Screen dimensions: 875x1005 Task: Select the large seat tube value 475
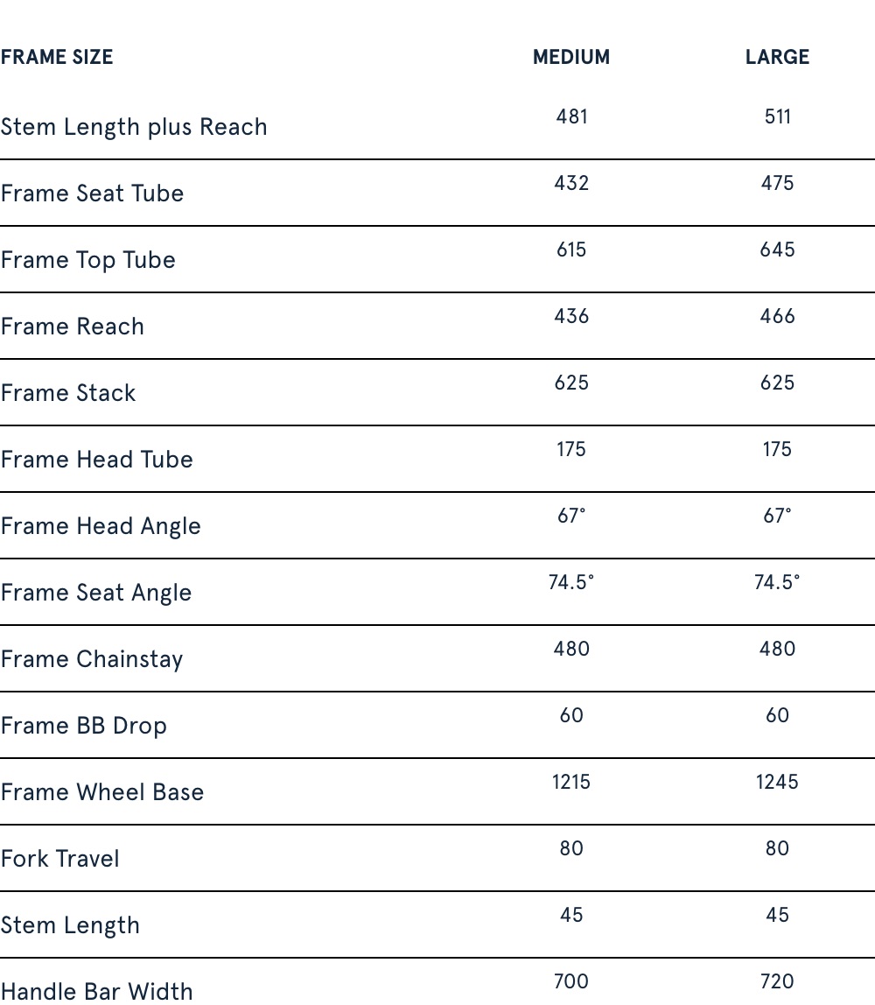pyautogui.click(x=777, y=183)
